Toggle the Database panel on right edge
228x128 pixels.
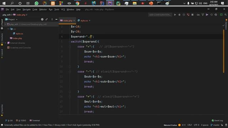tap(226, 24)
